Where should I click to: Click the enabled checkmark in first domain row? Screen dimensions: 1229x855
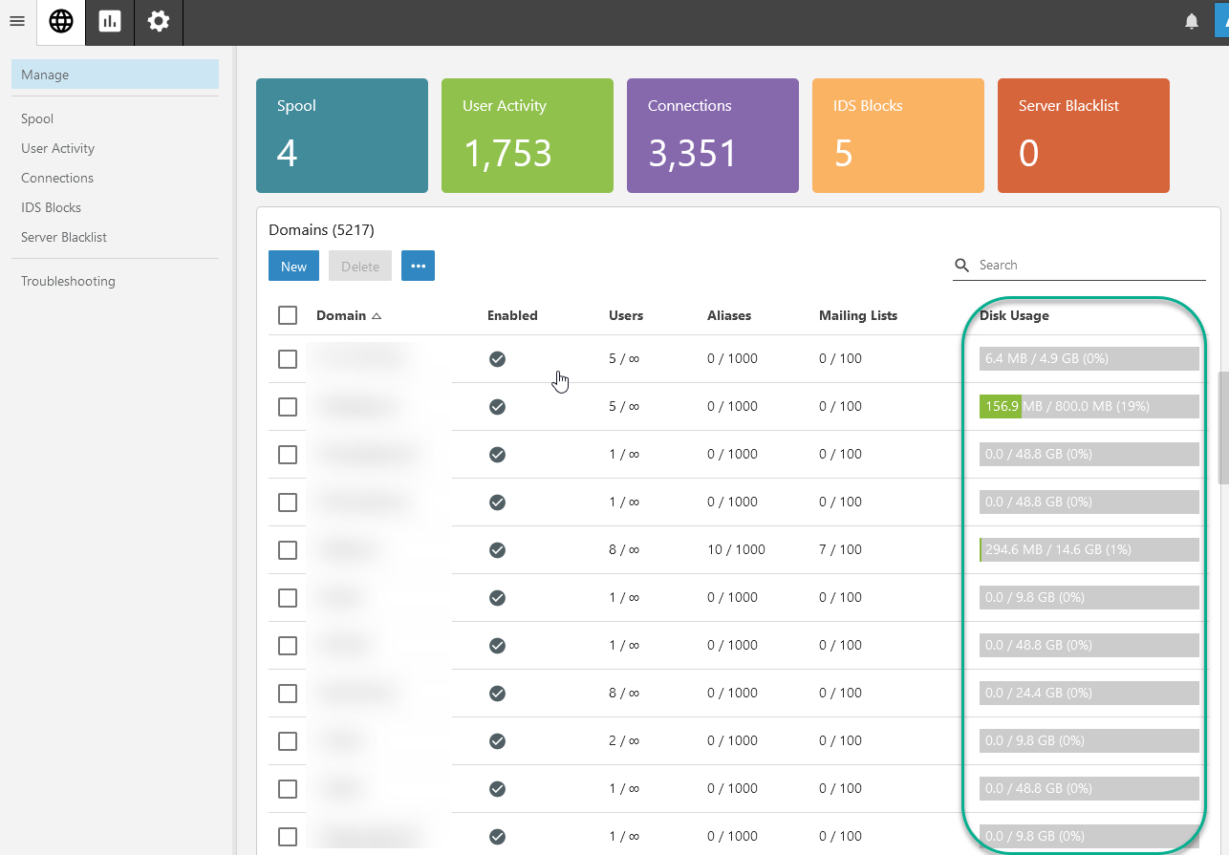(x=497, y=359)
